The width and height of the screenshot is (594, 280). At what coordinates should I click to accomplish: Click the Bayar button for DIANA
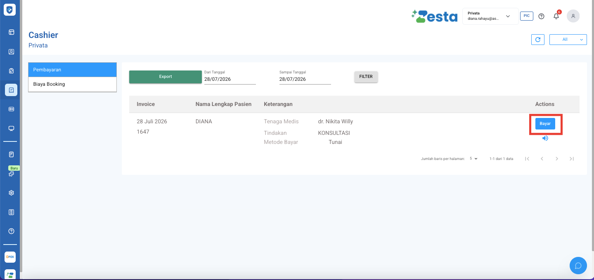pyautogui.click(x=545, y=124)
